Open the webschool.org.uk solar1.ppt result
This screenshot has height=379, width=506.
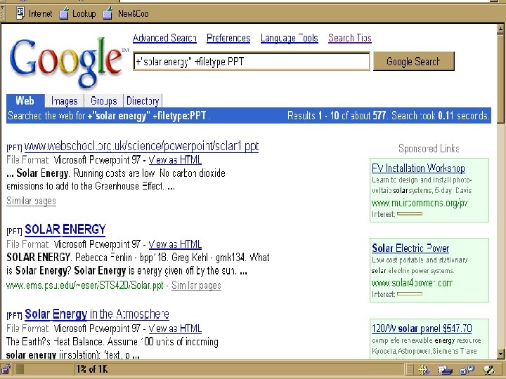(x=141, y=147)
